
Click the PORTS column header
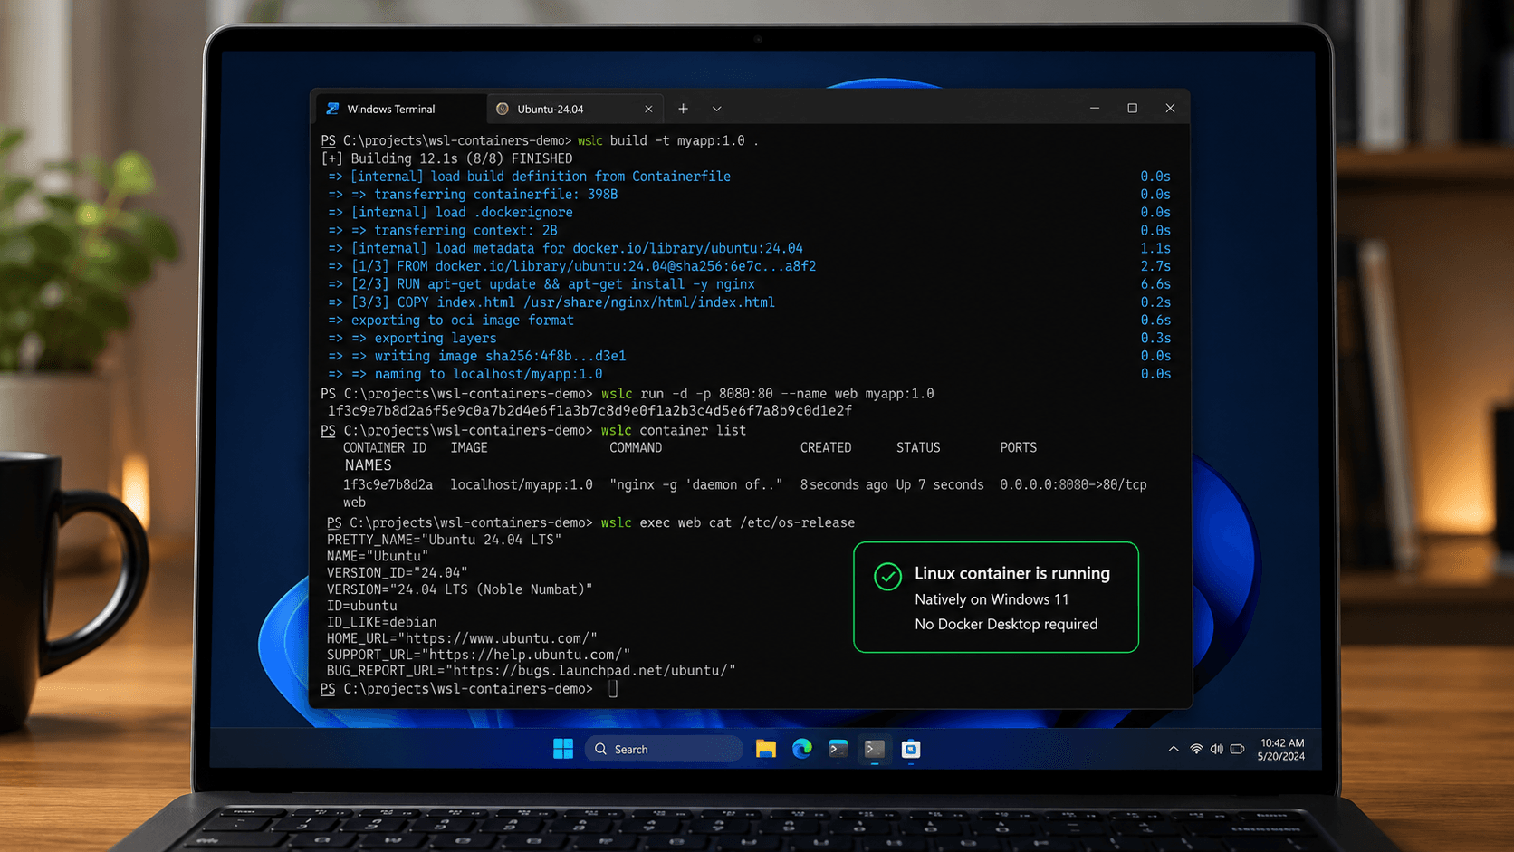point(1019,448)
